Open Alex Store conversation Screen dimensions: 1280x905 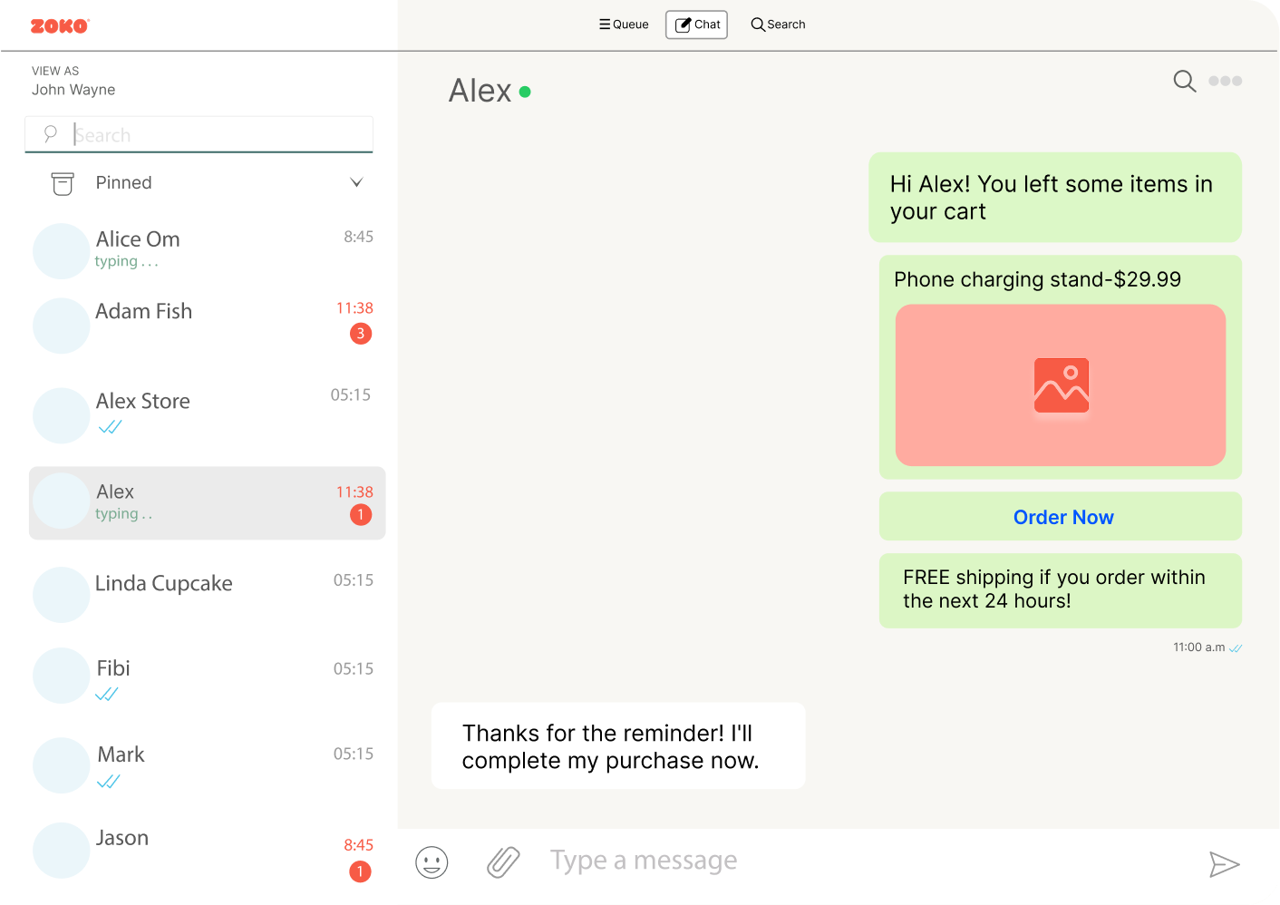207,414
